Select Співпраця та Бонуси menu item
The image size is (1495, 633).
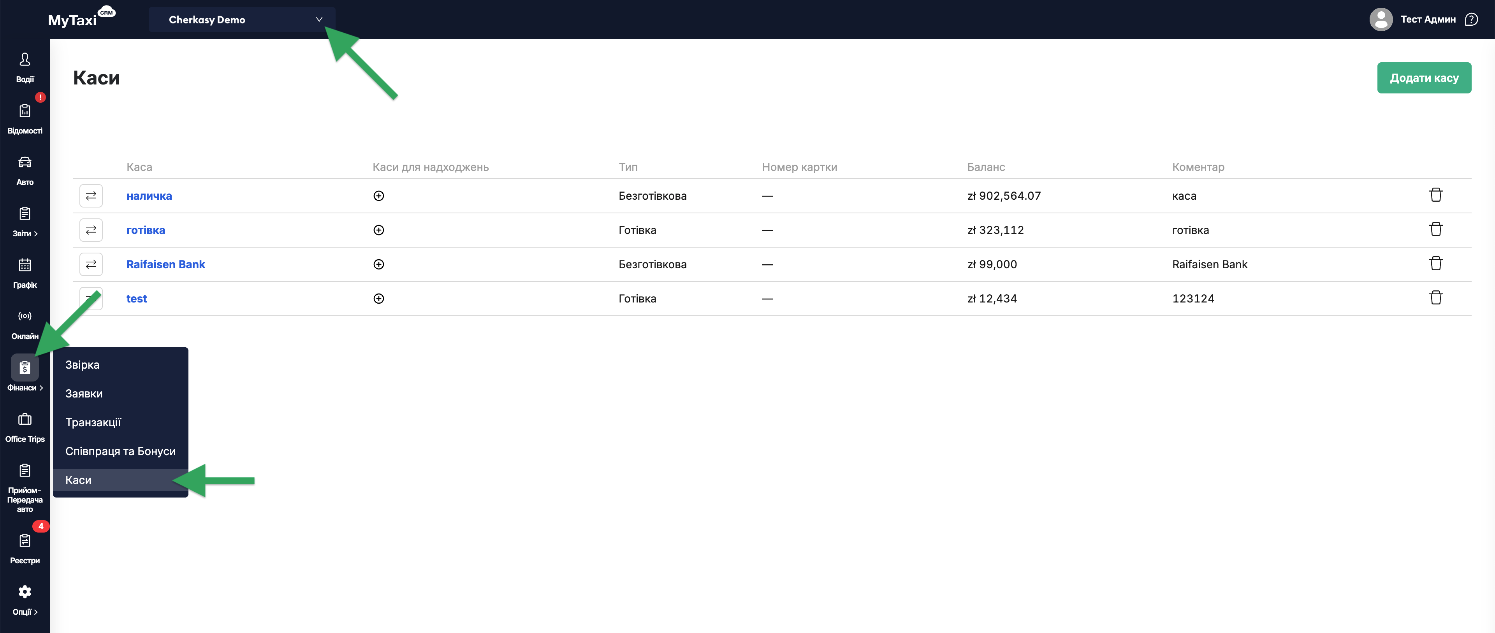121,451
